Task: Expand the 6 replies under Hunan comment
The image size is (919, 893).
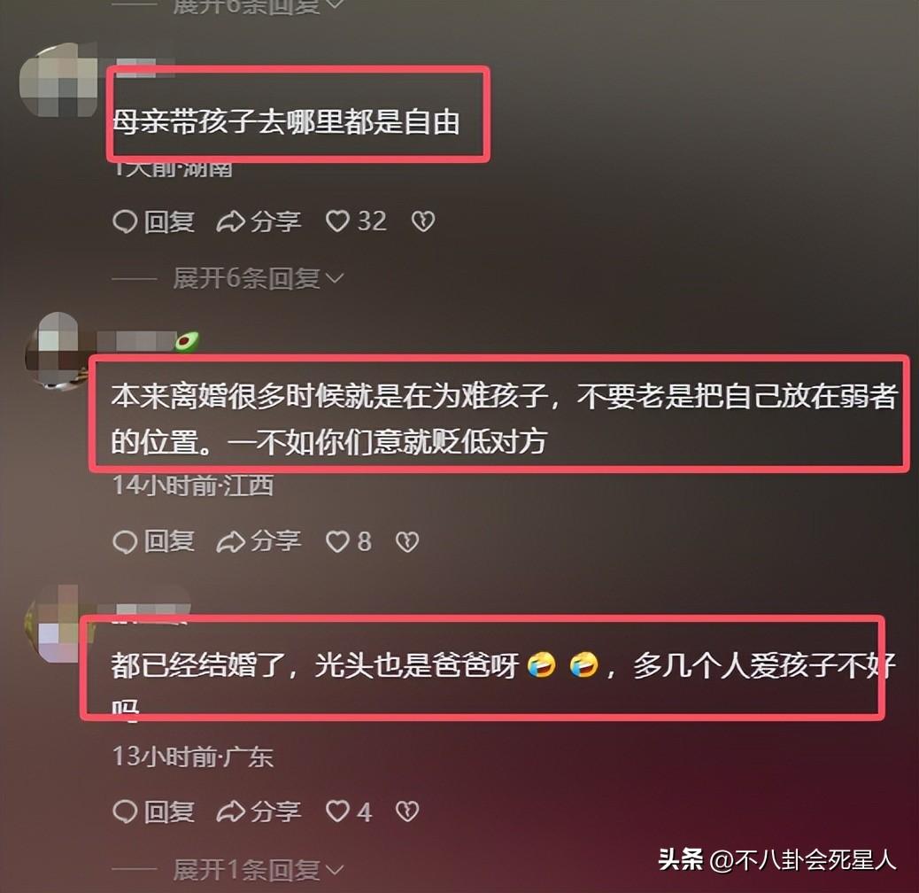Action: coord(258,278)
